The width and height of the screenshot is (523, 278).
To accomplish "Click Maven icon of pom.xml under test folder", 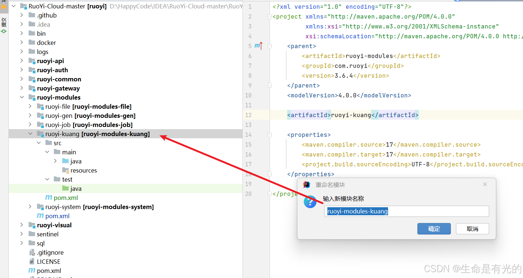I will (x=49, y=198).
